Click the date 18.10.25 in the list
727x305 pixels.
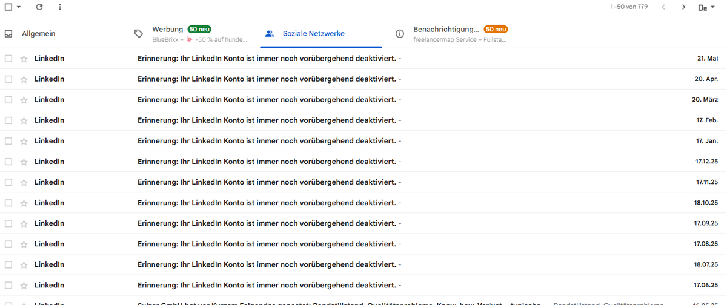pyautogui.click(x=706, y=203)
